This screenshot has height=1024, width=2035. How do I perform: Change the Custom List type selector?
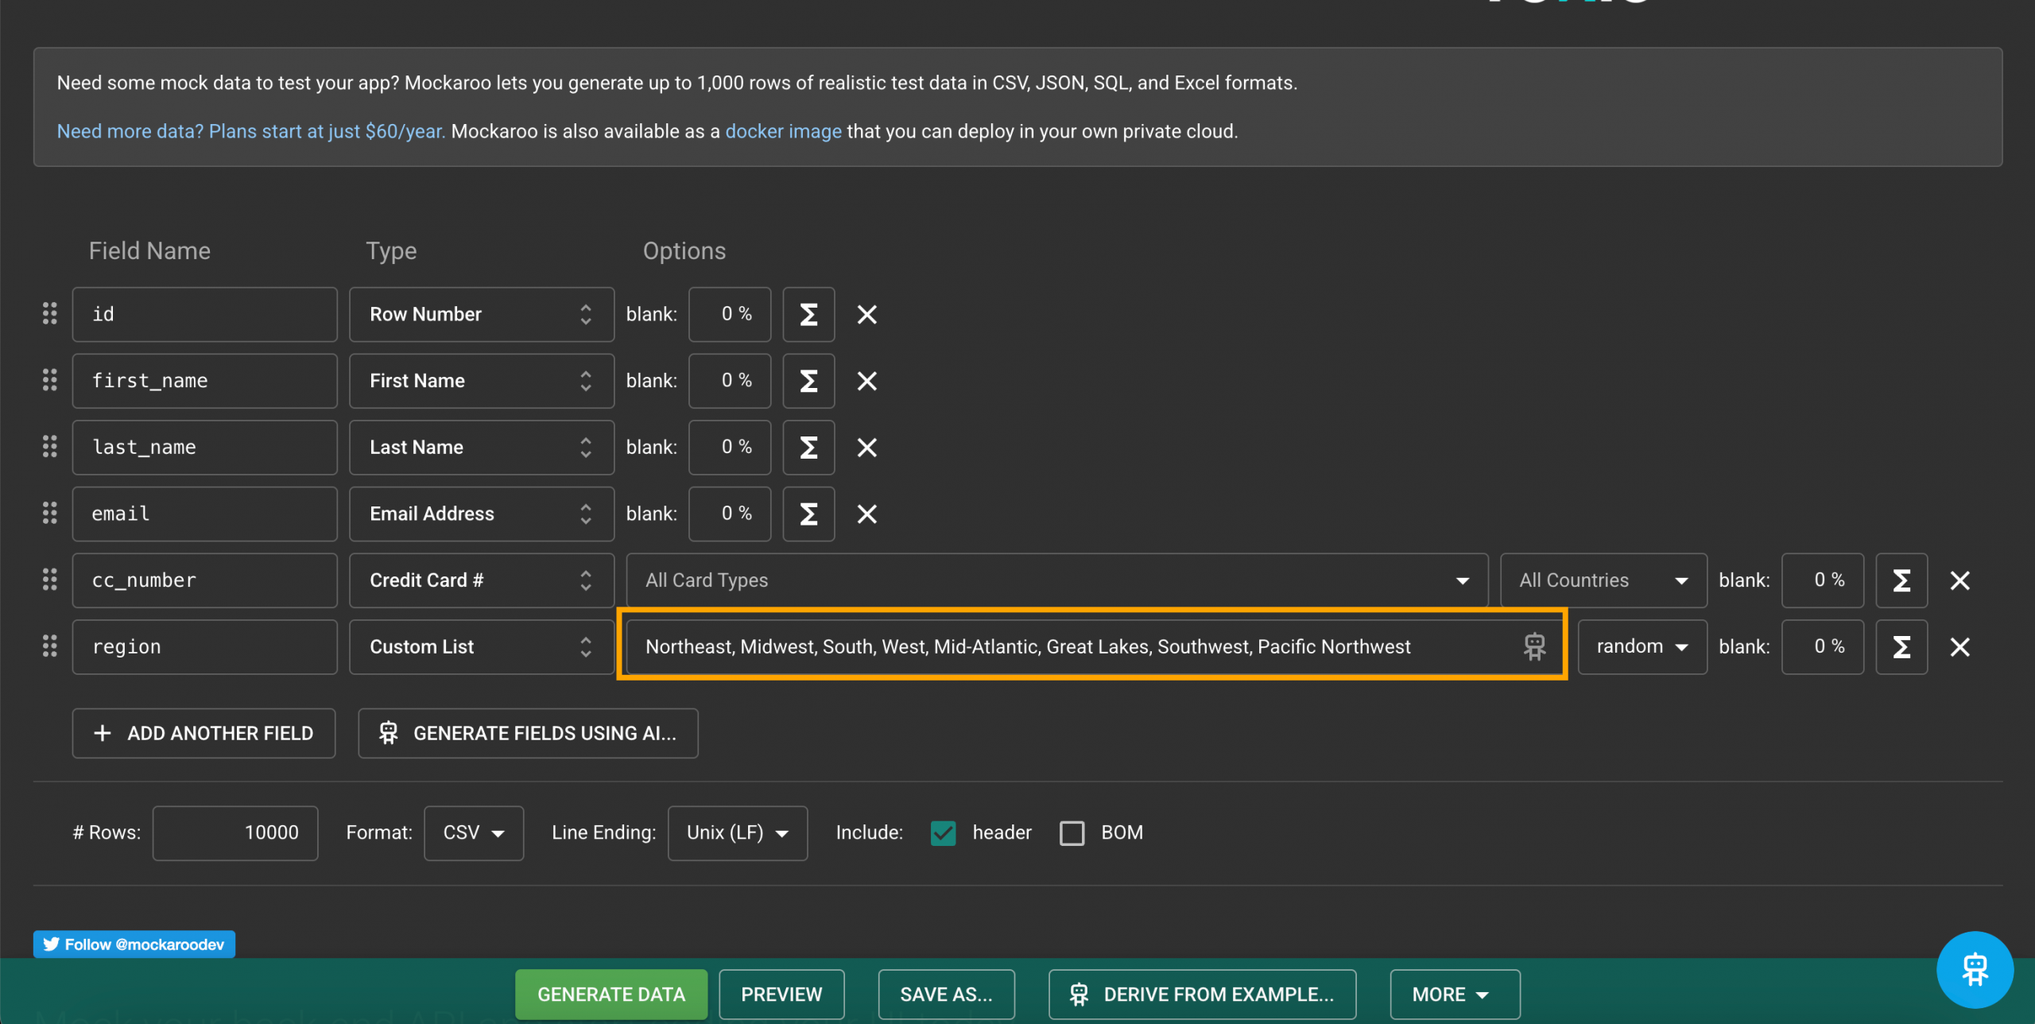coord(482,646)
